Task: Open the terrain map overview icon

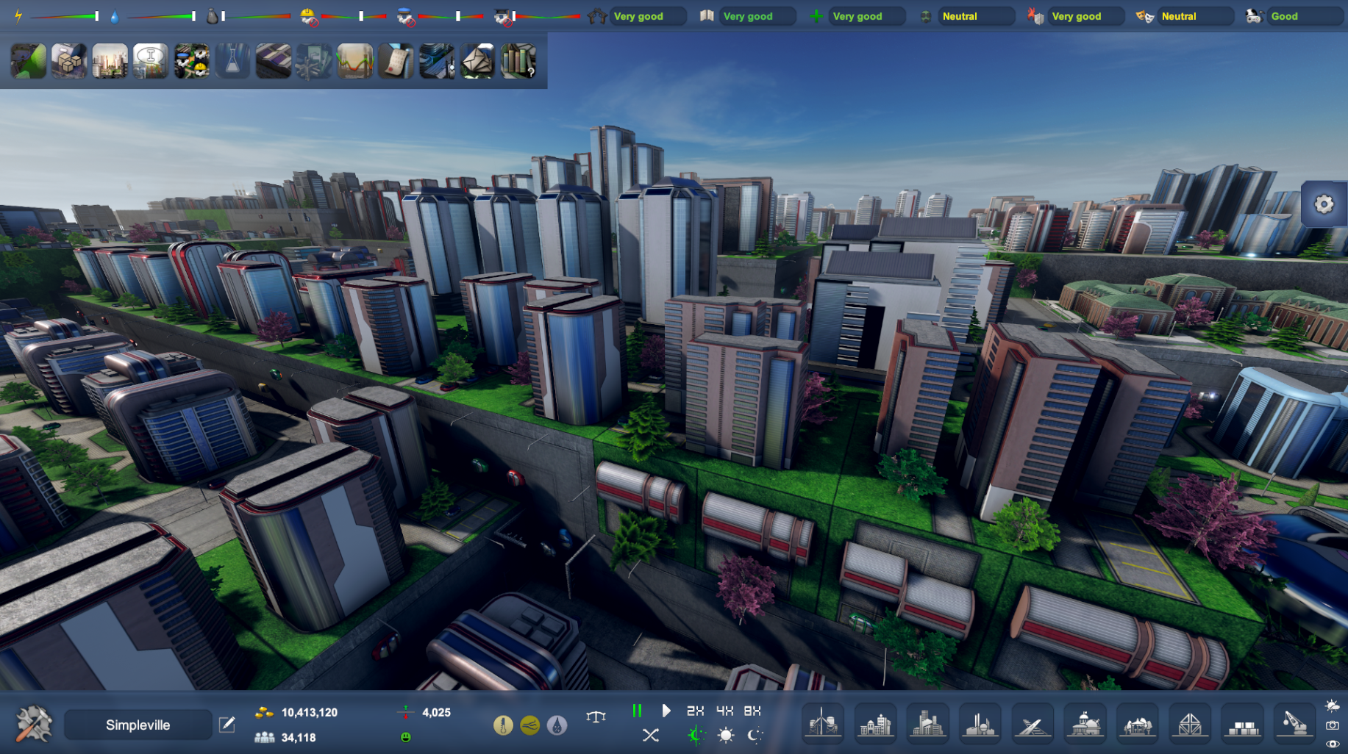Action: (x=29, y=60)
